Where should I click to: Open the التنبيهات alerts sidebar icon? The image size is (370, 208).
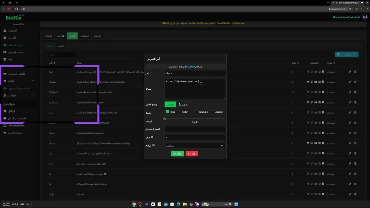[x=5, y=30]
